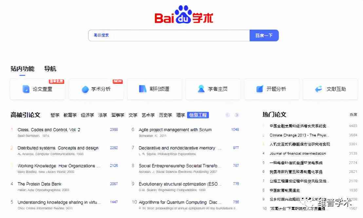
Task: Click citation count beside 'The Protein Data Bank'
Action: tap(114, 184)
